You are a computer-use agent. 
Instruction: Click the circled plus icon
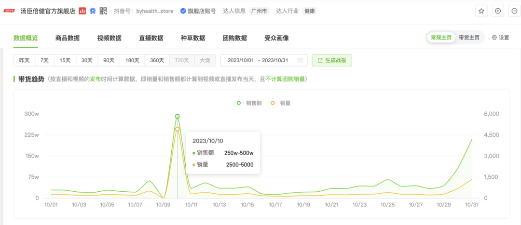(498, 11)
